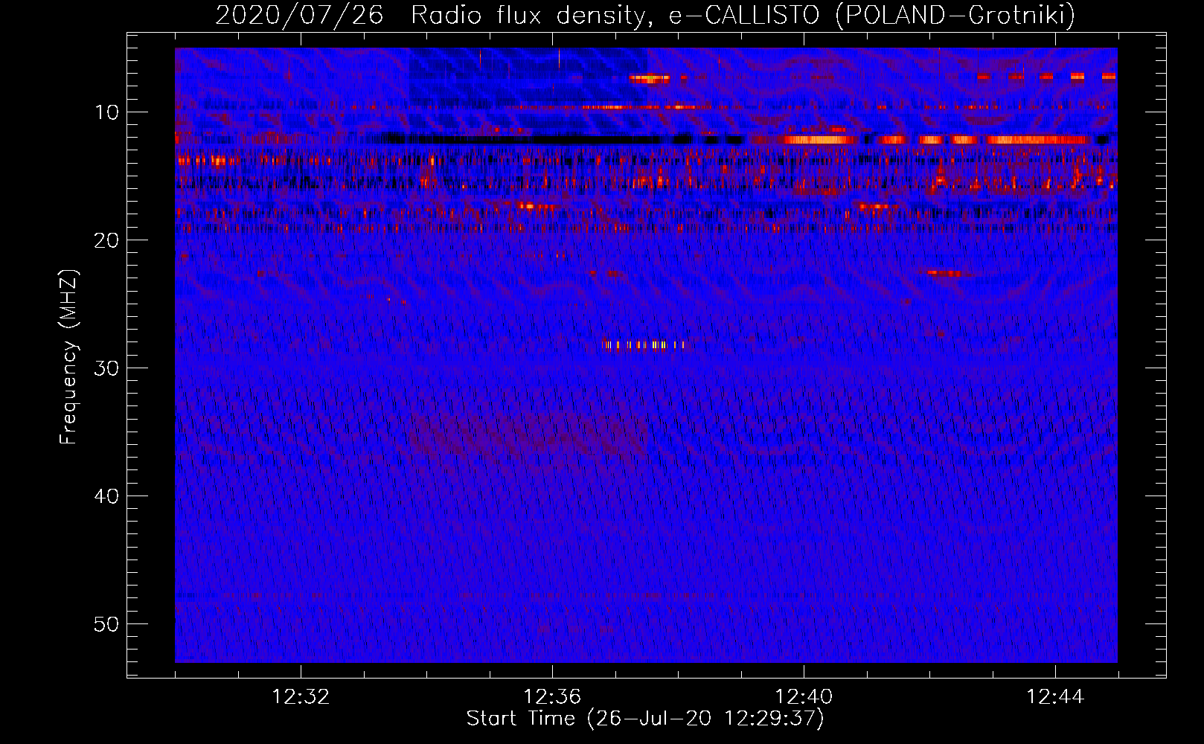The image size is (1204, 744).
Task: Click the plot title 'Radio flux density, e-CALLISTO'
Action: (x=615, y=15)
